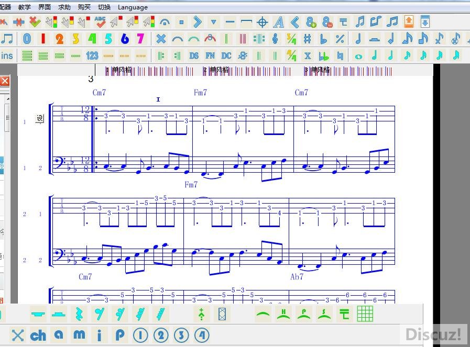Click the first Cm7 chord label

[x=99, y=93]
